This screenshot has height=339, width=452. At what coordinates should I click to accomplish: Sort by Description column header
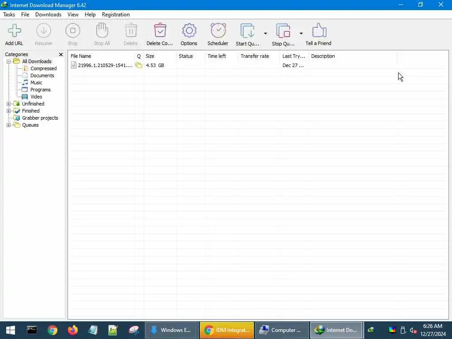tap(353, 56)
